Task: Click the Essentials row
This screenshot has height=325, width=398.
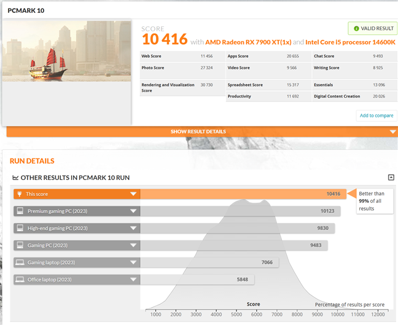Action: pos(355,85)
